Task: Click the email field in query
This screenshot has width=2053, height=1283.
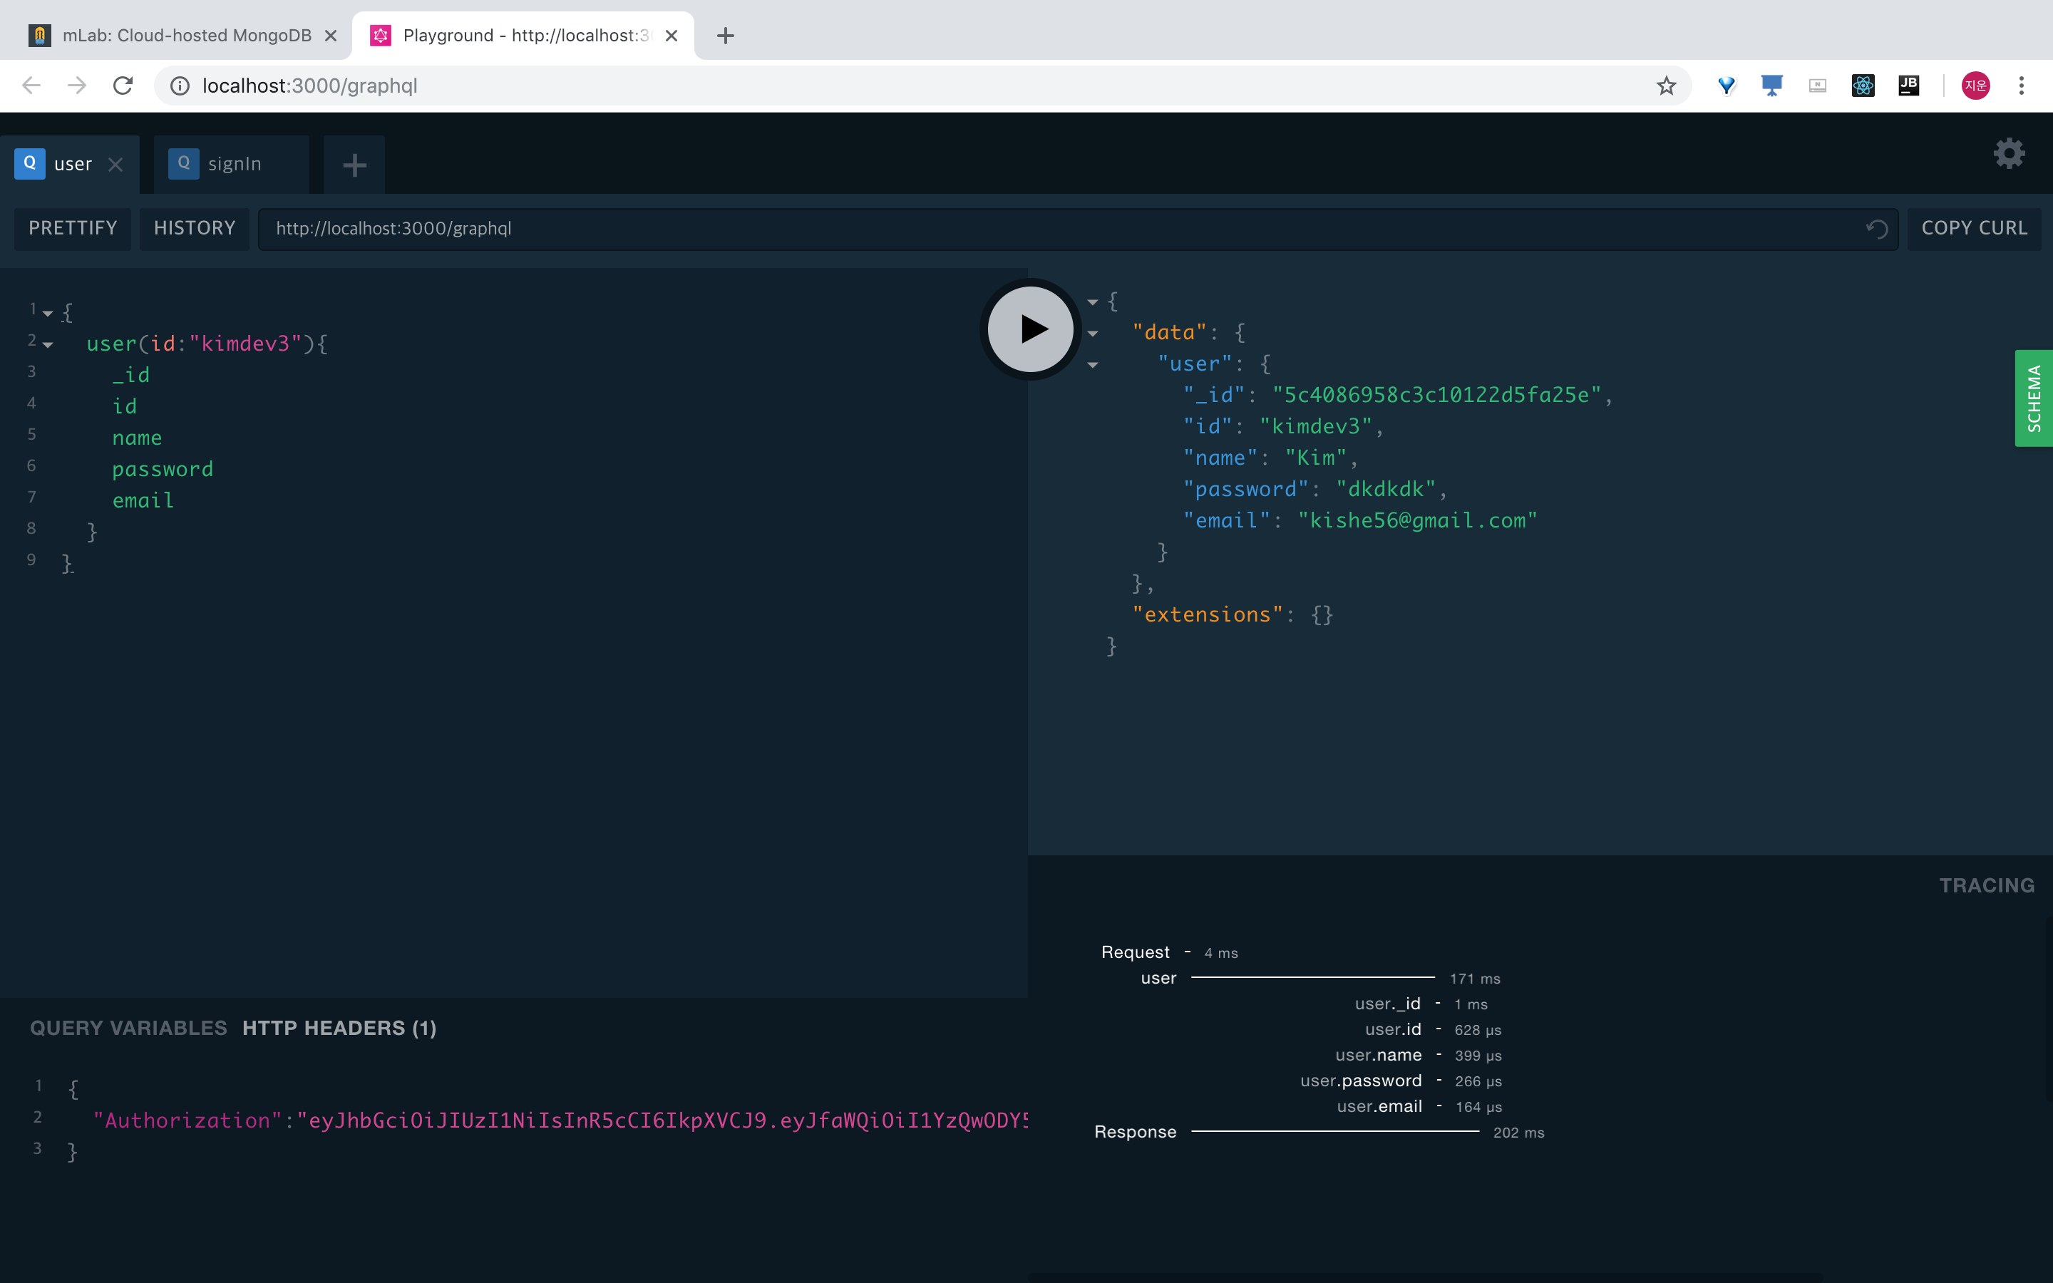Action: (143, 500)
